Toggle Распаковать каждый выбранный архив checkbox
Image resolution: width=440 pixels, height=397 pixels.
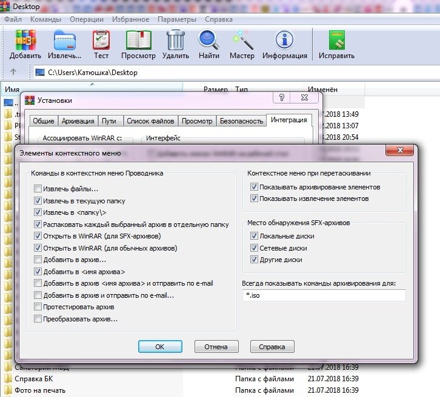(x=38, y=224)
